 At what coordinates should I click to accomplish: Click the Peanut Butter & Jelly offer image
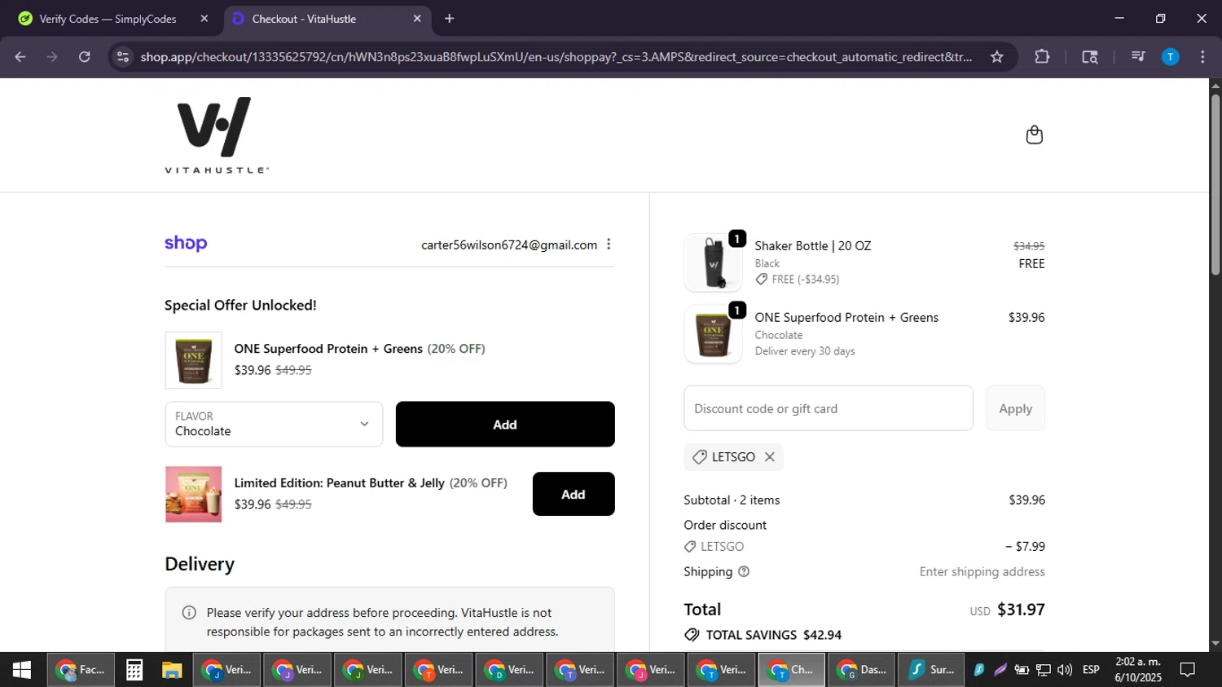pyautogui.click(x=194, y=494)
